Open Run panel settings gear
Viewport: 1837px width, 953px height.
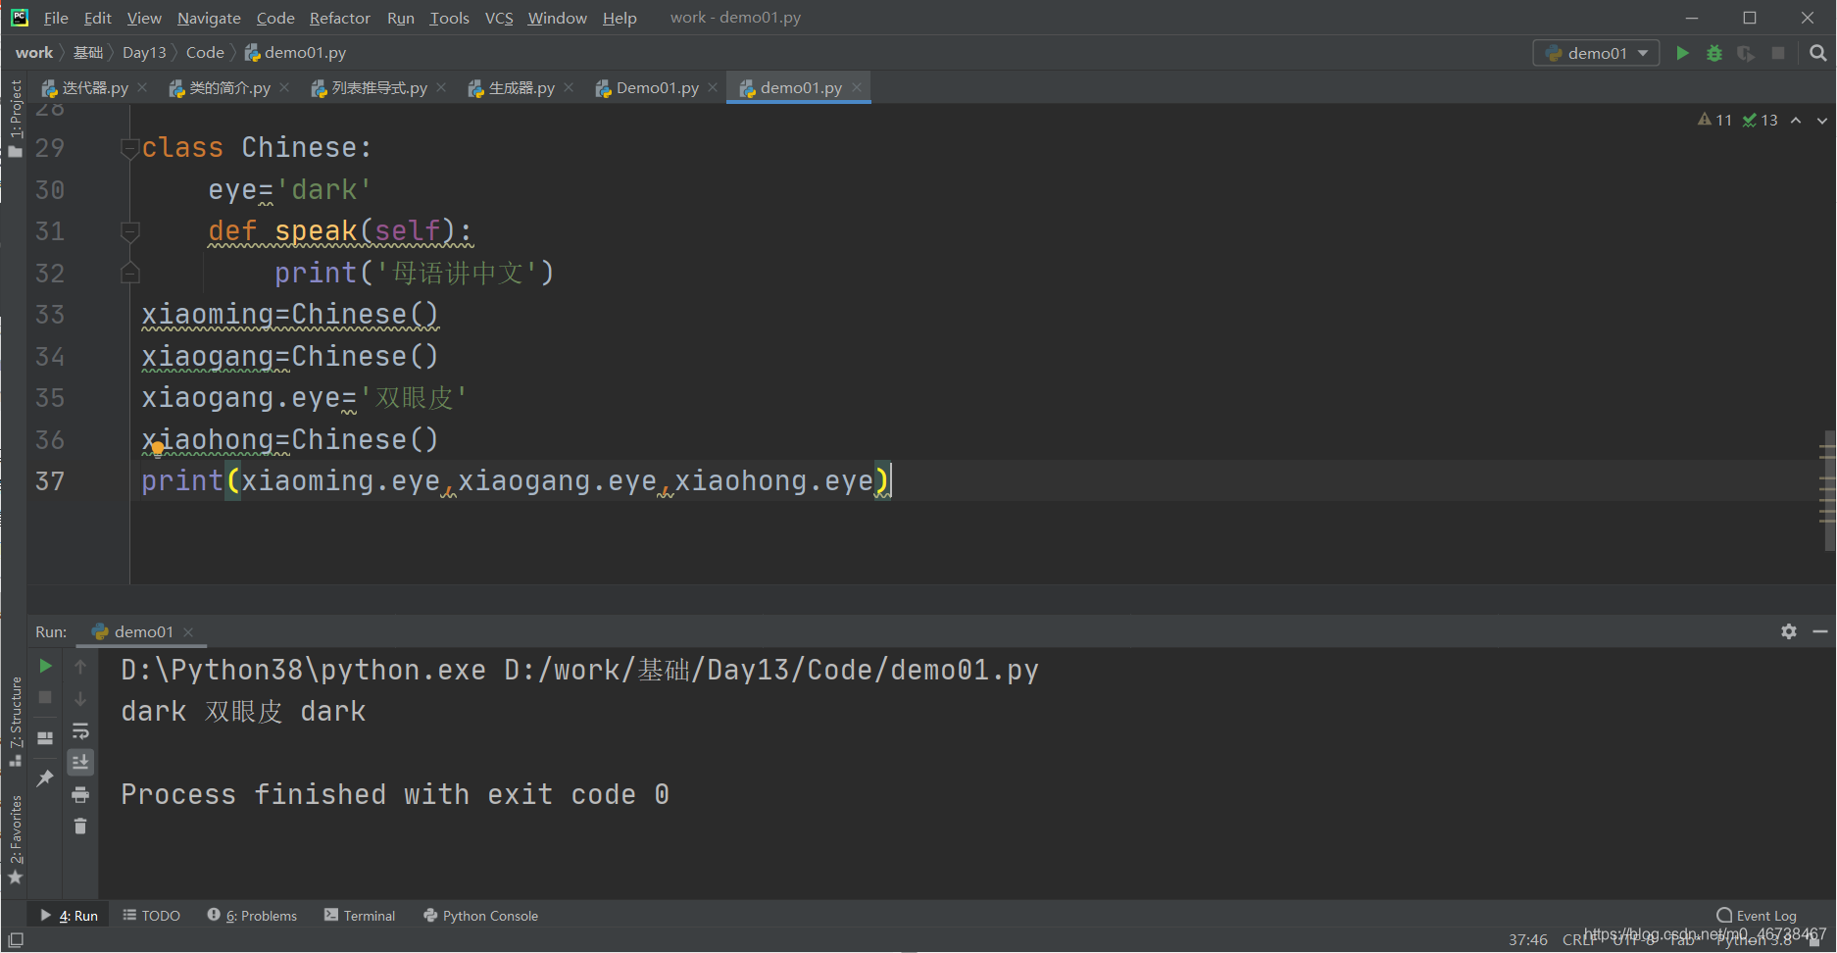(1789, 631)
